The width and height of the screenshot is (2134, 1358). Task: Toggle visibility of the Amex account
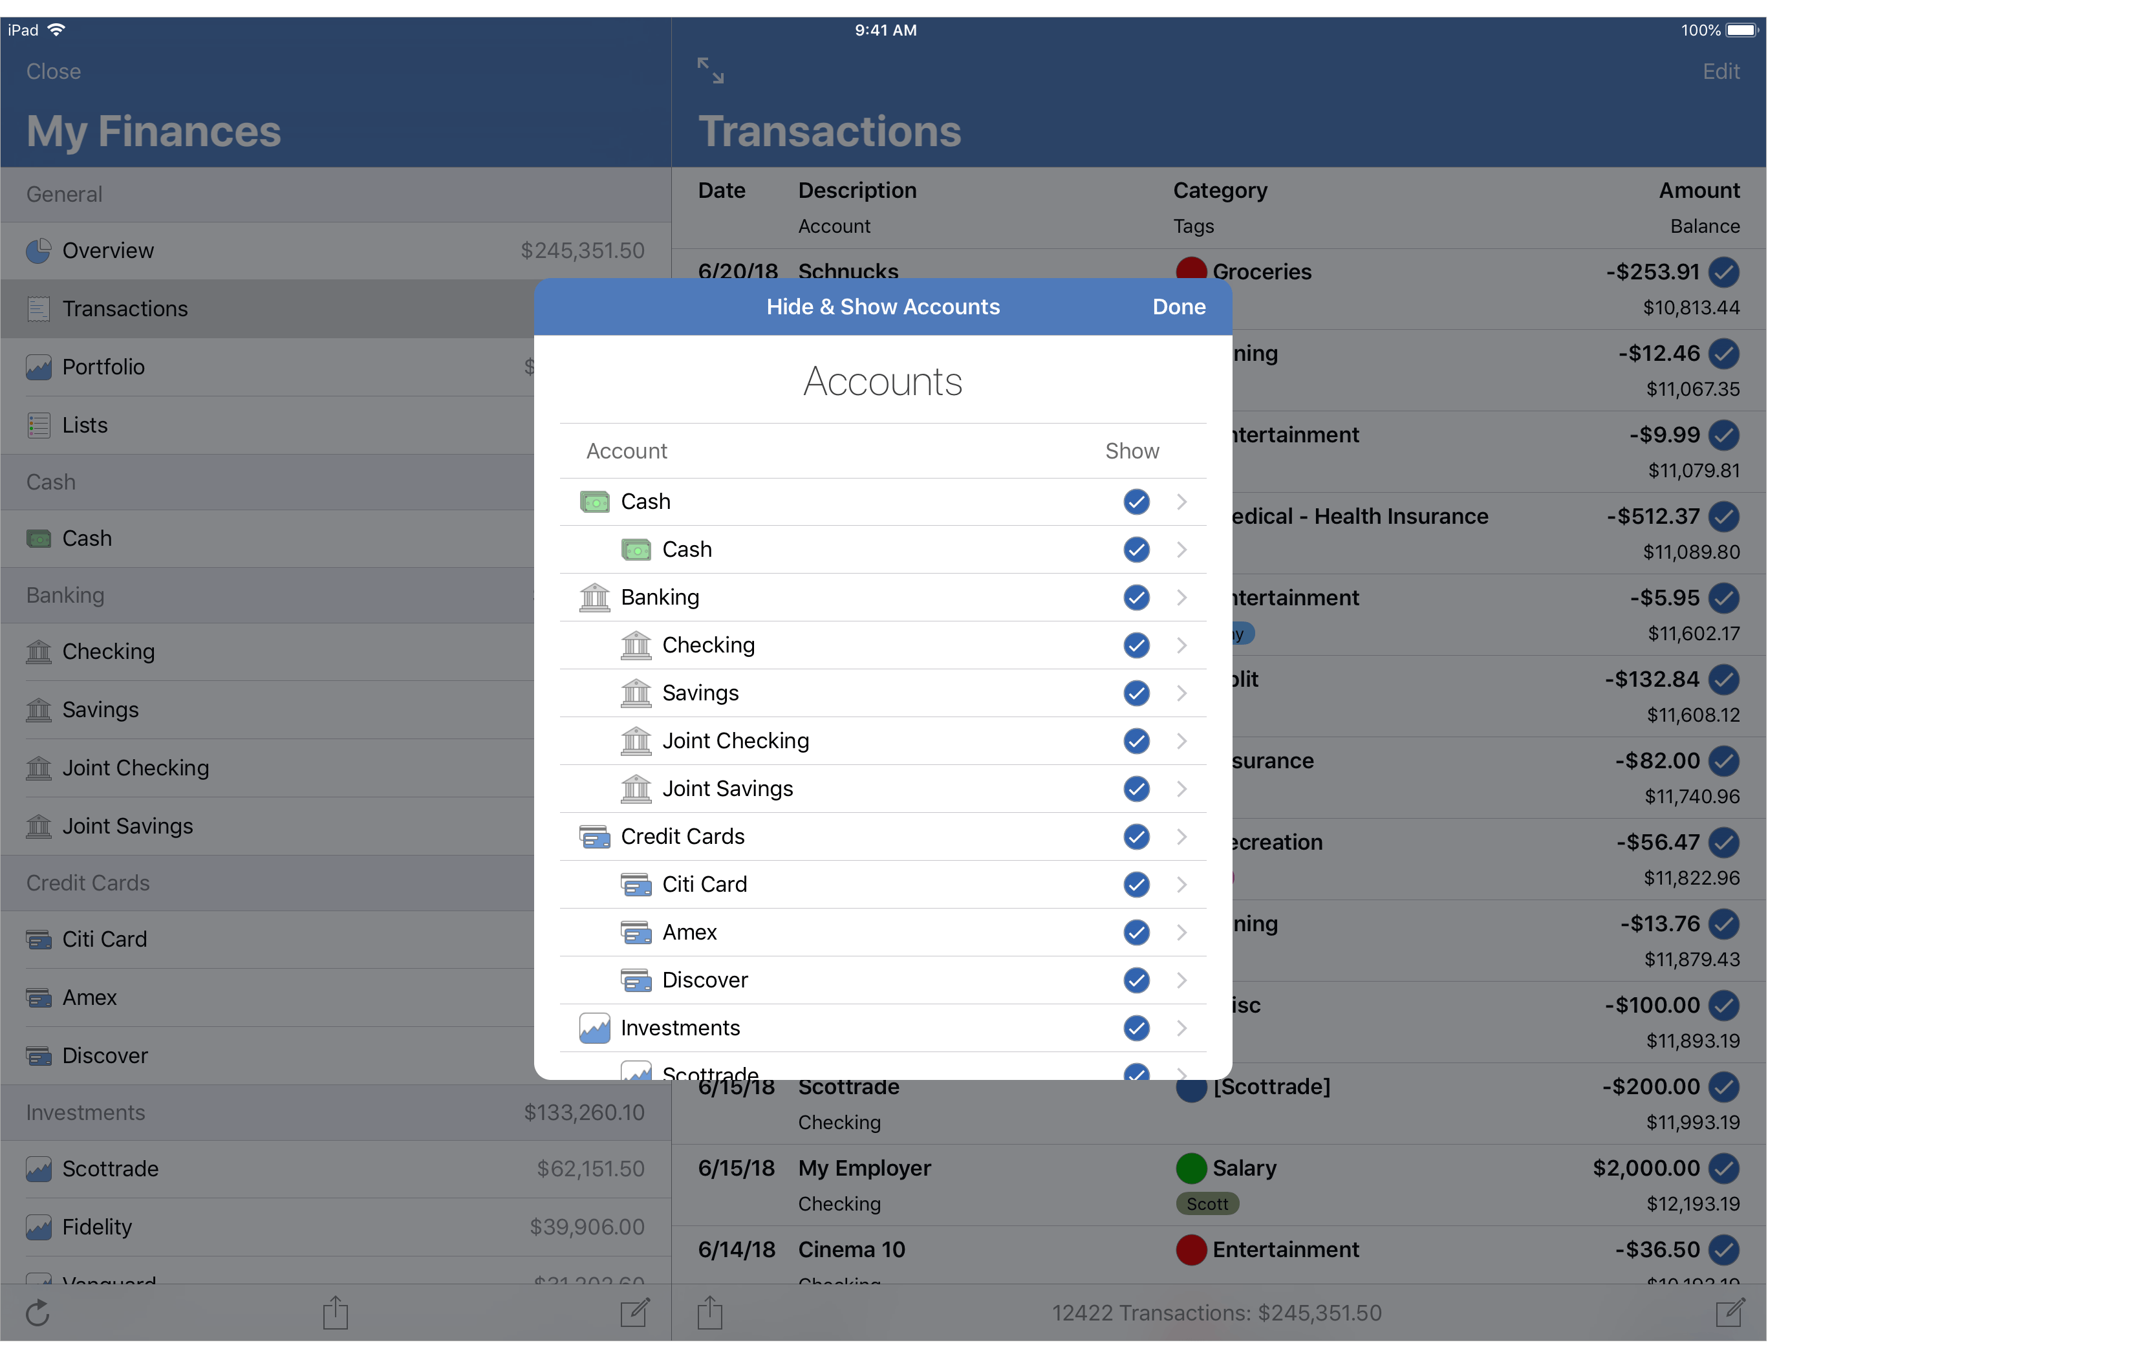pos(1136,932)
